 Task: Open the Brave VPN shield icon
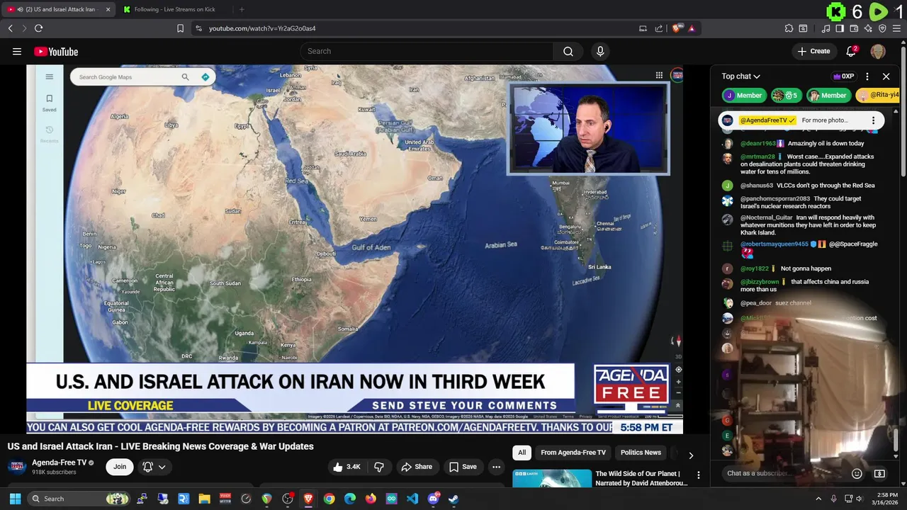tap(882, 28)
